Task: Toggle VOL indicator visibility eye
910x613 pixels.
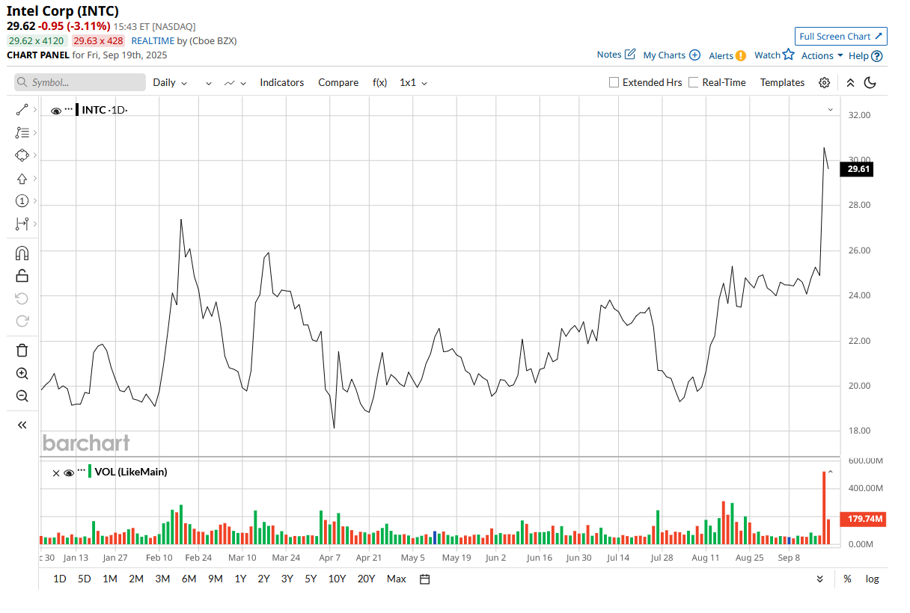Action: pyautogui.click(x=68, y=472)
